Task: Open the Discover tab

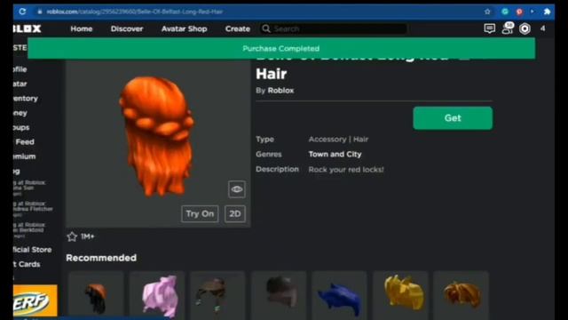Action: pos(127,28)
